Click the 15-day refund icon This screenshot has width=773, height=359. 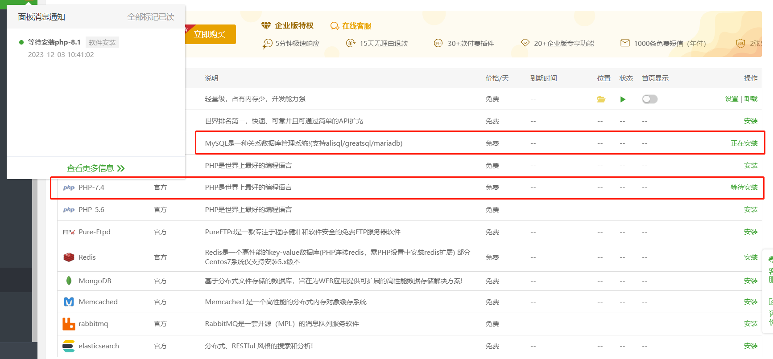[351, 43]
